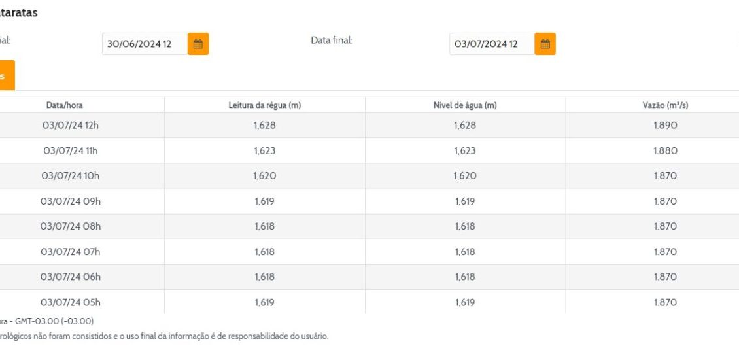The height and width of the screenshot is (348, 739).
Task: Open the start date calendar picker
Action: tap(198, 44)
